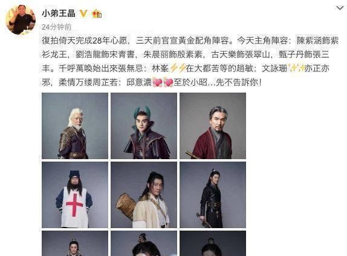Screen dimensions: 347x256
Task: Click the gold V verification badge
Action: (83, 13)
